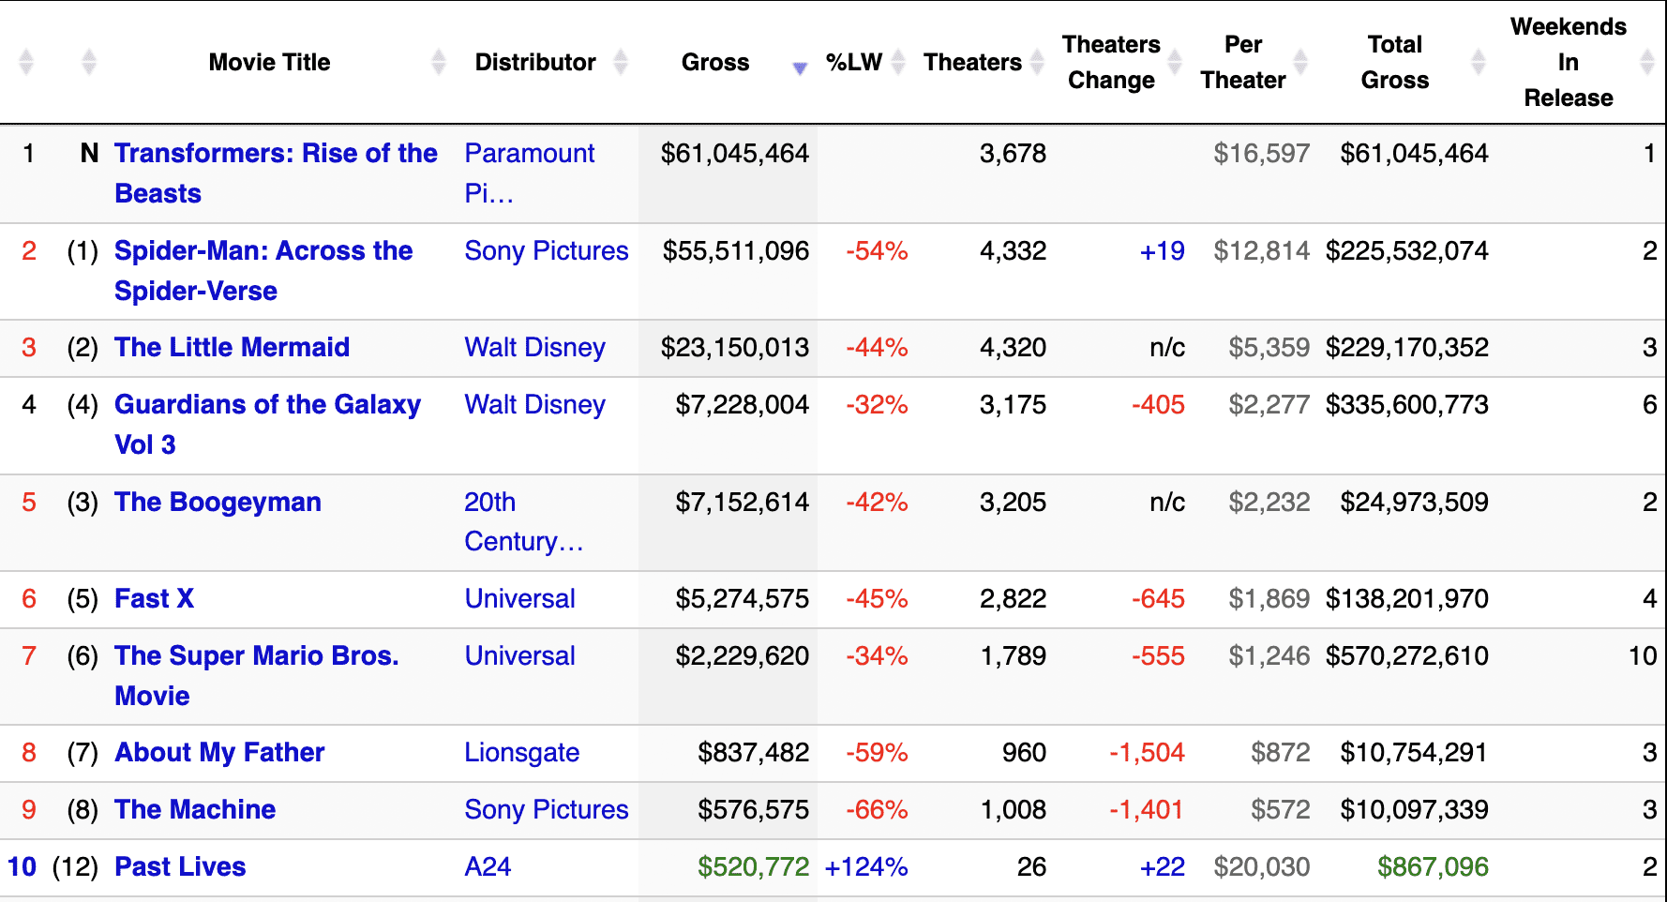Select the N new-entry marker for Transformers

(x=89, y=154)
